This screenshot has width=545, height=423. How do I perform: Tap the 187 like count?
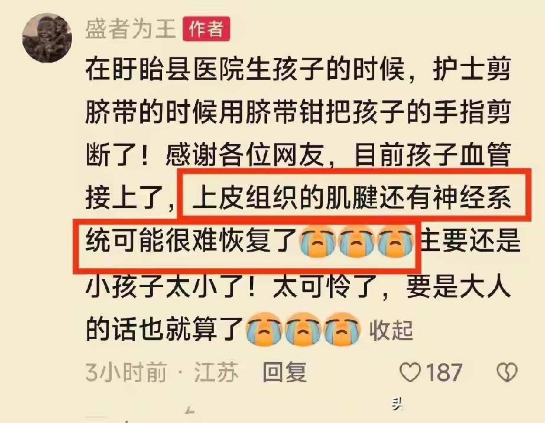[x=444, y=372]
